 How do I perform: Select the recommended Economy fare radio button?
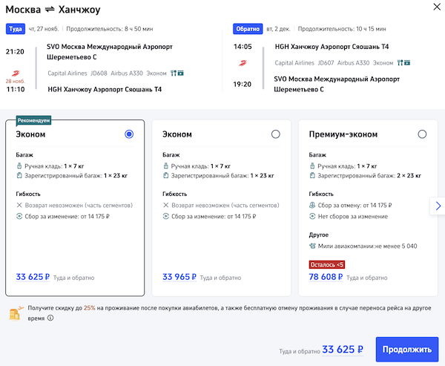click(x=129, y=134)
